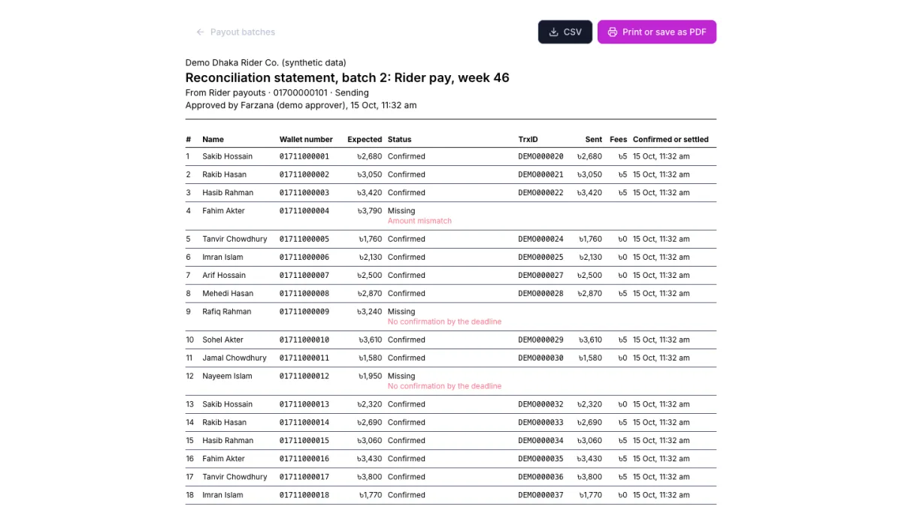Click wallet number 01711000018
Image resolution: width=902 pixels, height=507 pixels.
[x=304, y=496]
